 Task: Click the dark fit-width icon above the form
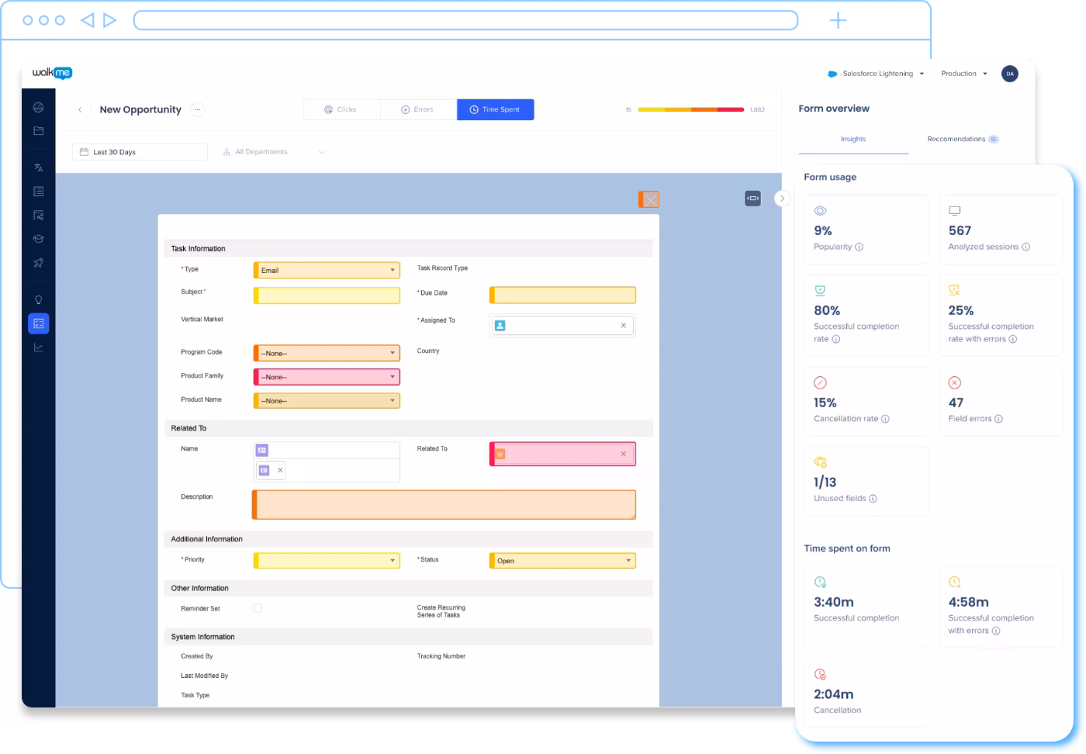tap(752, 199)
